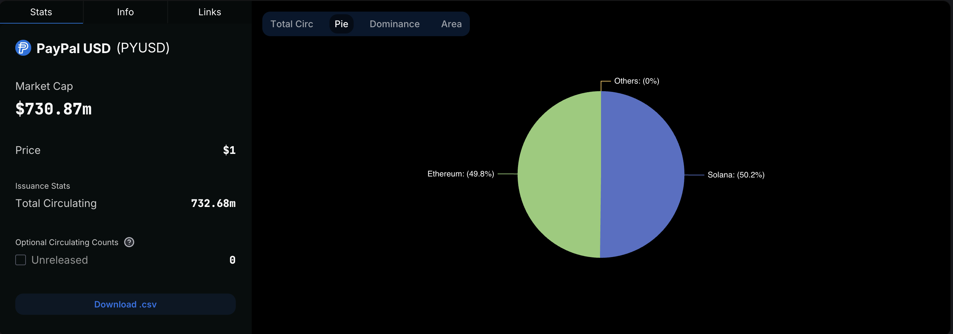This screenshot has width=953, height=334.
Task: Click the Solana: (50.2%) label
Action: pos(736,175)
